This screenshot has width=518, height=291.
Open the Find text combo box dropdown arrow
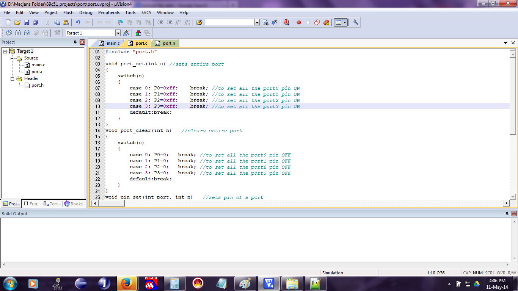click(x=257, y=22)
